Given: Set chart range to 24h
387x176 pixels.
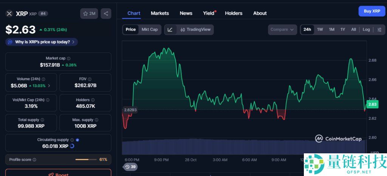Looking at the screenshot, I should 307,29.
